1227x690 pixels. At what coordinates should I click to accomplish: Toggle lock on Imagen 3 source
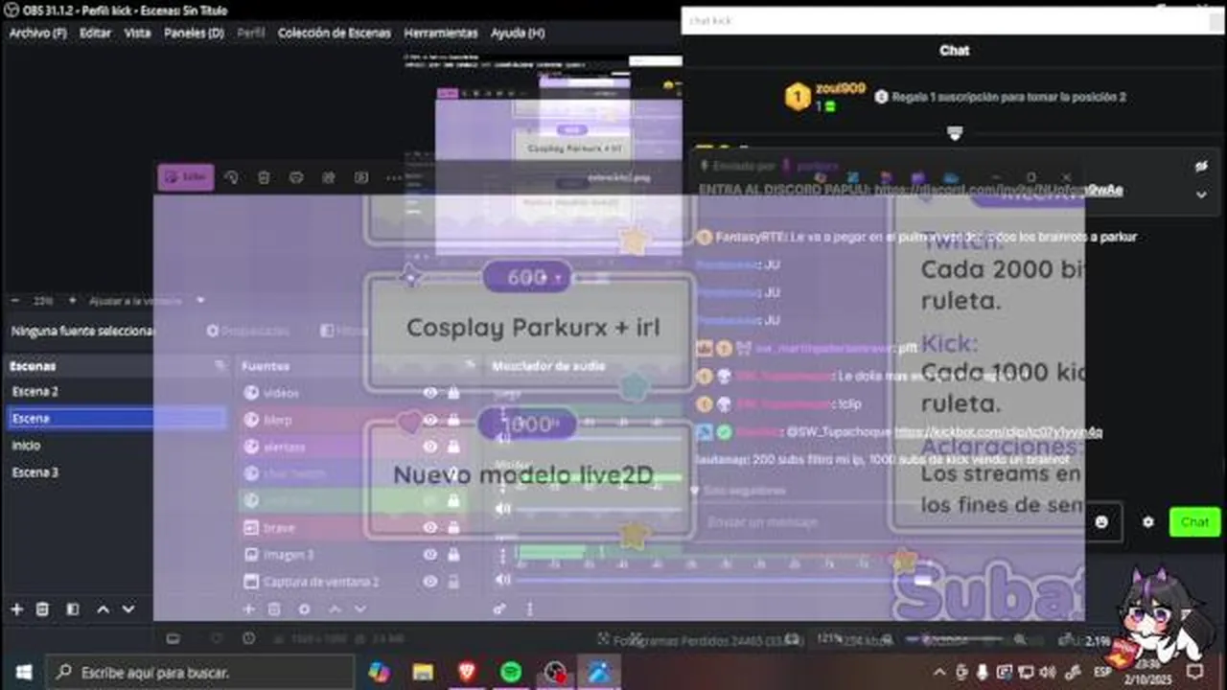[453, 554]
